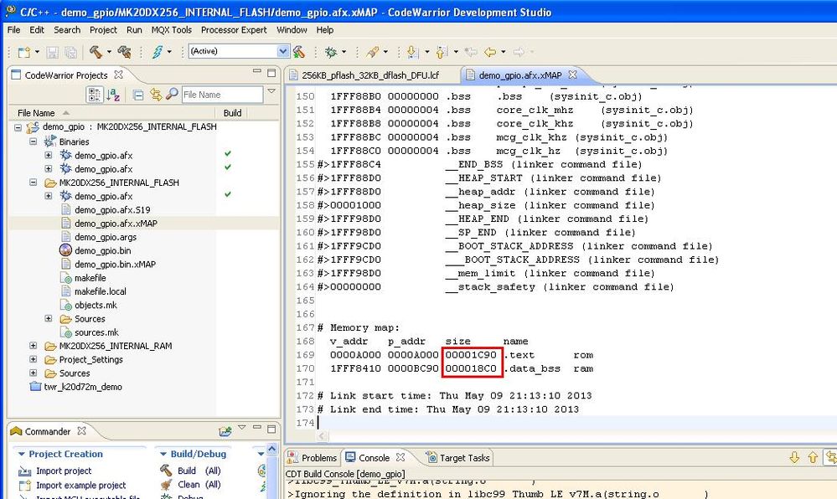Open the MQX Tools menu

pos(172,30)
